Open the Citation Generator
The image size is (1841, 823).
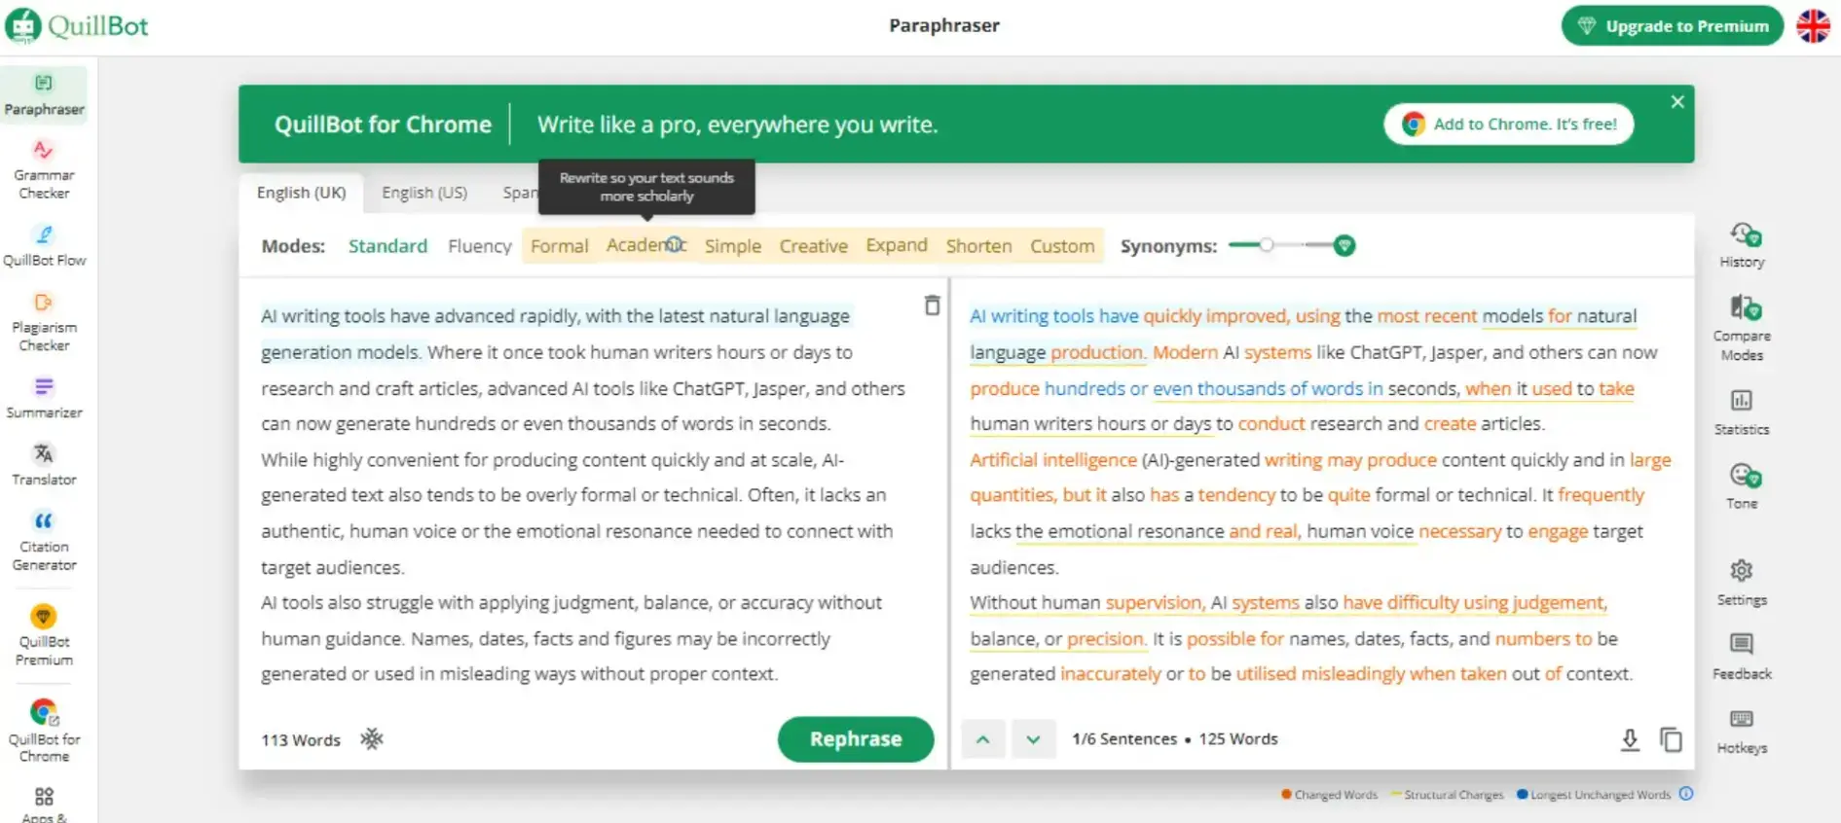[44, 540]
